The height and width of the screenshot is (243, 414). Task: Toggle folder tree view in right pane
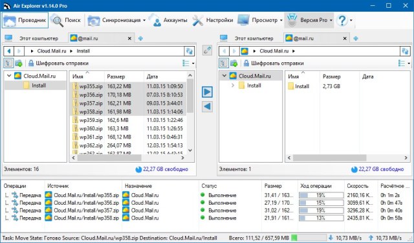pos(224,64)
